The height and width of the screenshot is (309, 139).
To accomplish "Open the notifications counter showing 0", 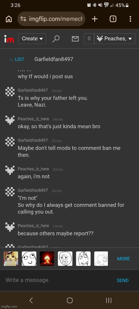I will (89, 39).
